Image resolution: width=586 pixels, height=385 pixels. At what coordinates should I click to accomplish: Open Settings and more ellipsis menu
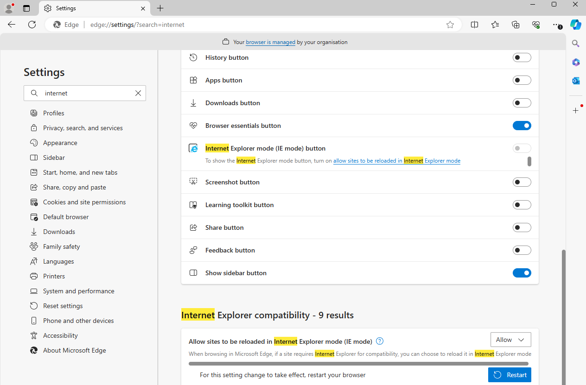557,25
